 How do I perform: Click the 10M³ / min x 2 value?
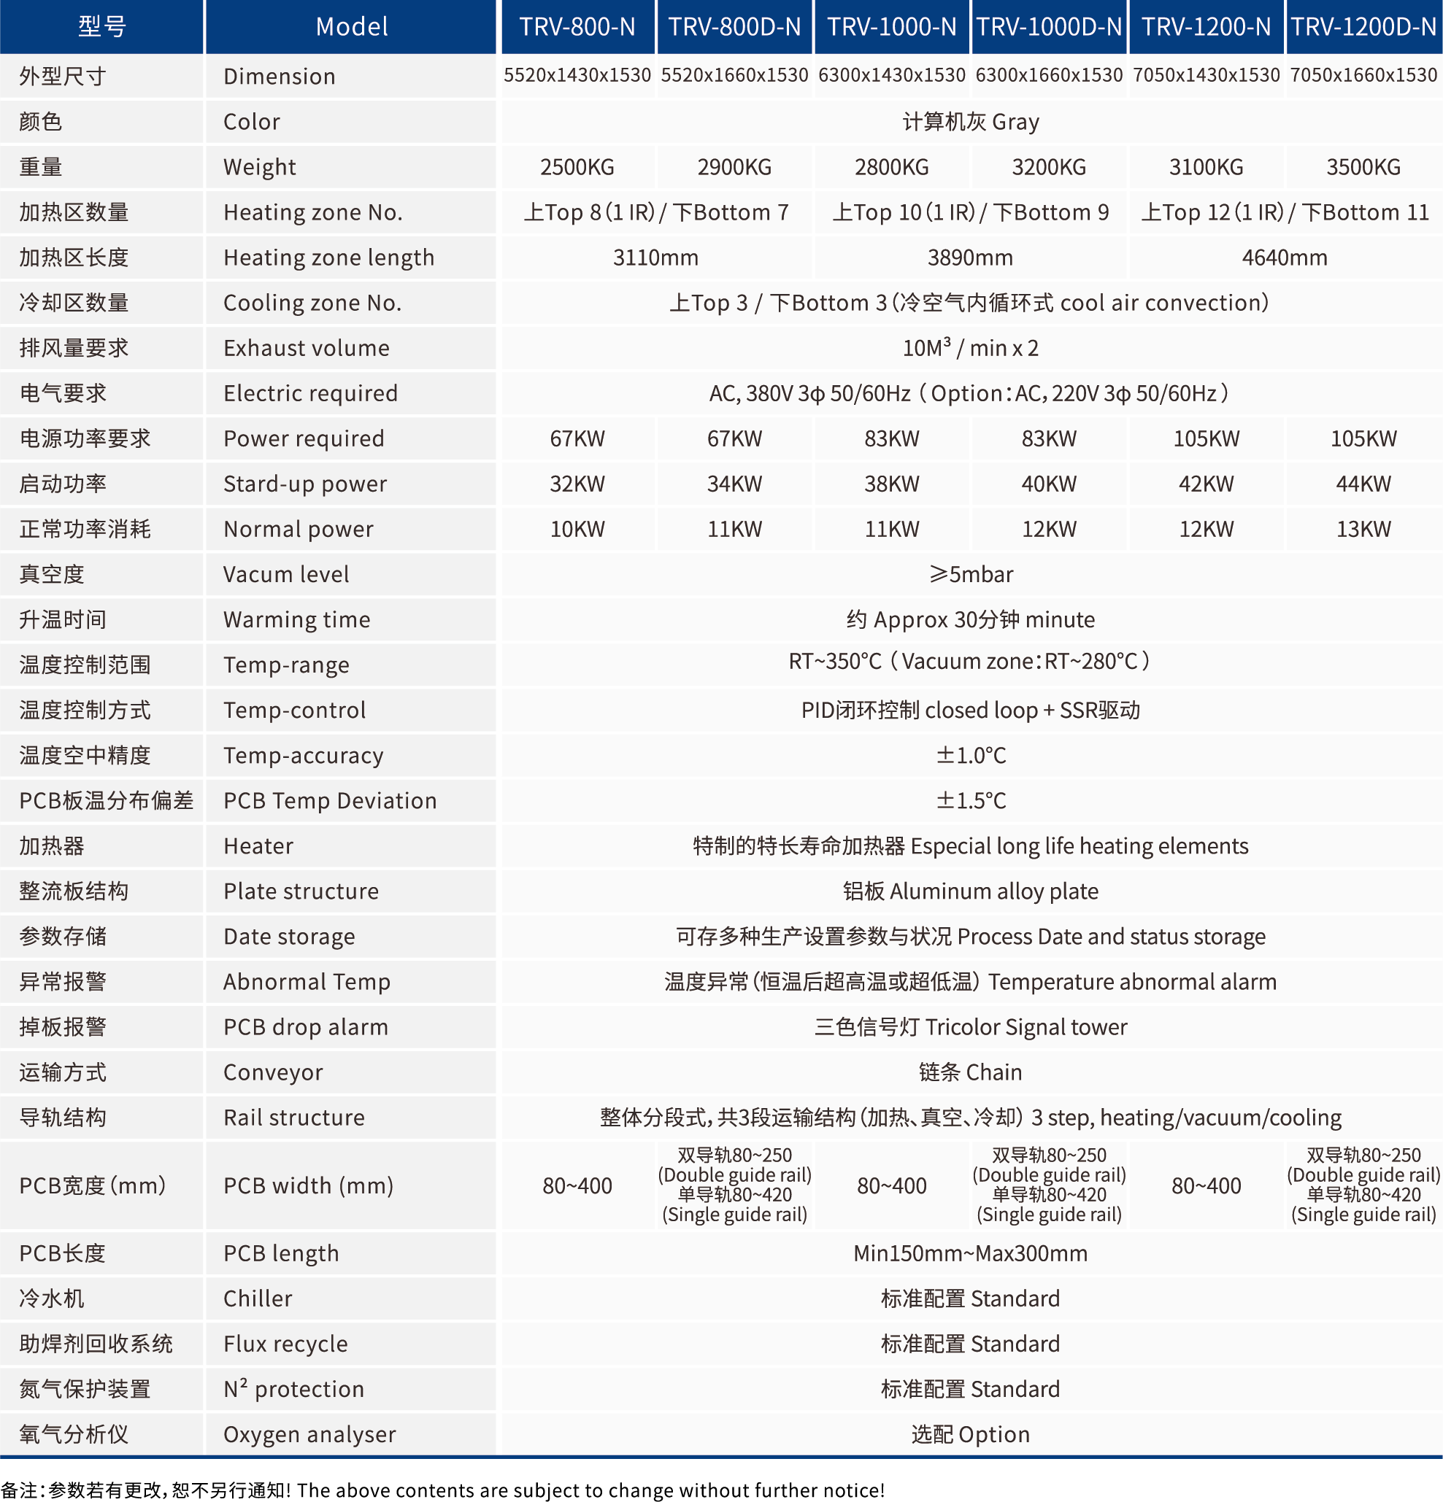(971, 348)
